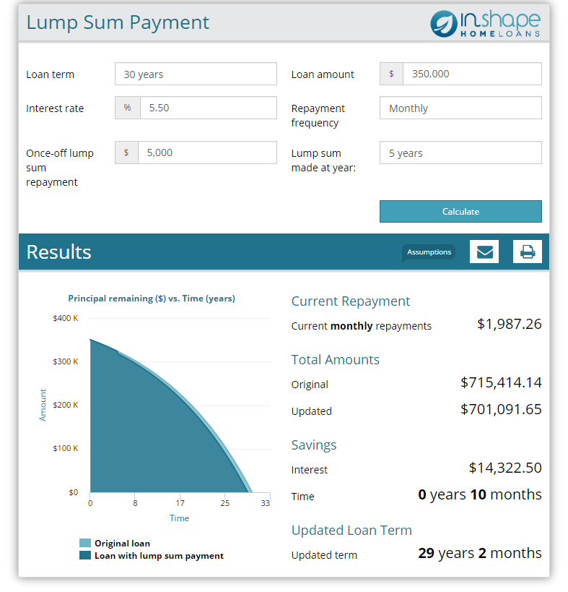568x592 pixels.
Task: Click the Loan with lump sum payment label
Action: 159,556
